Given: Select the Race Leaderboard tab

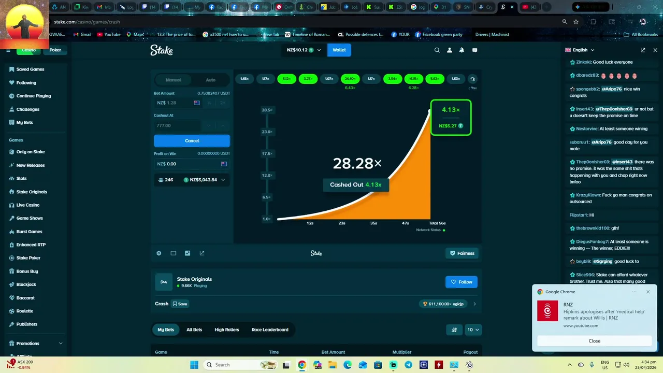Looking at the screenshot, I should coord(270,329).
